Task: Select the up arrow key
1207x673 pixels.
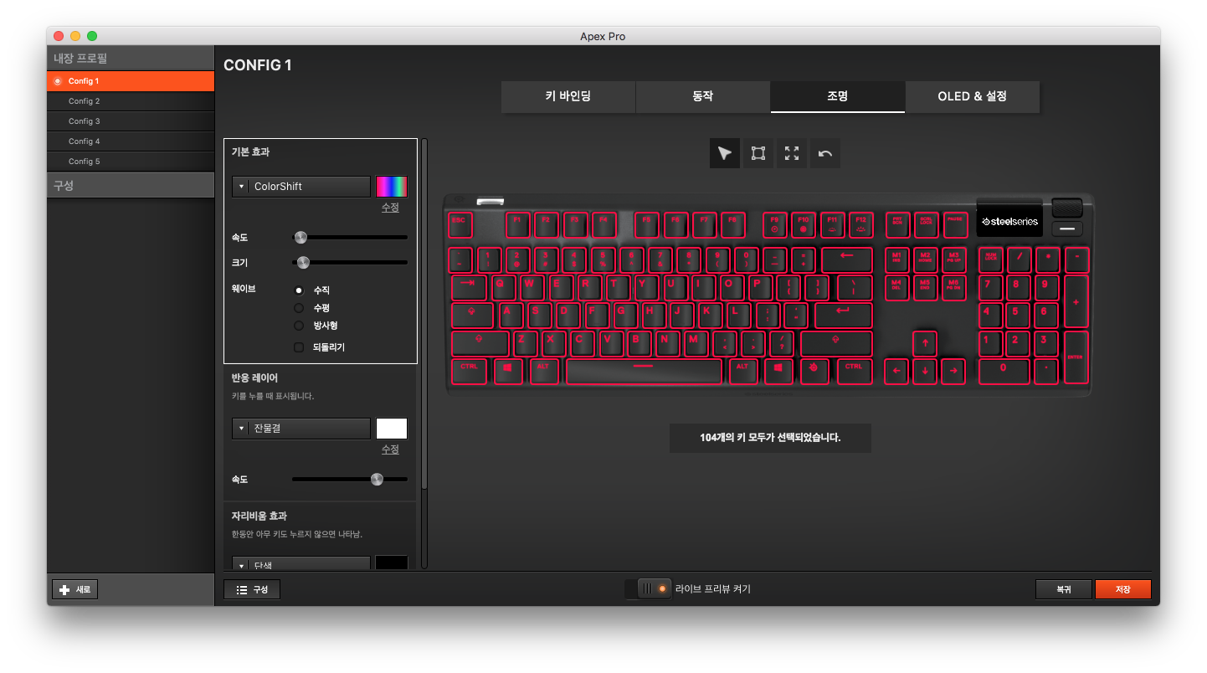Action: click(924, 343)
